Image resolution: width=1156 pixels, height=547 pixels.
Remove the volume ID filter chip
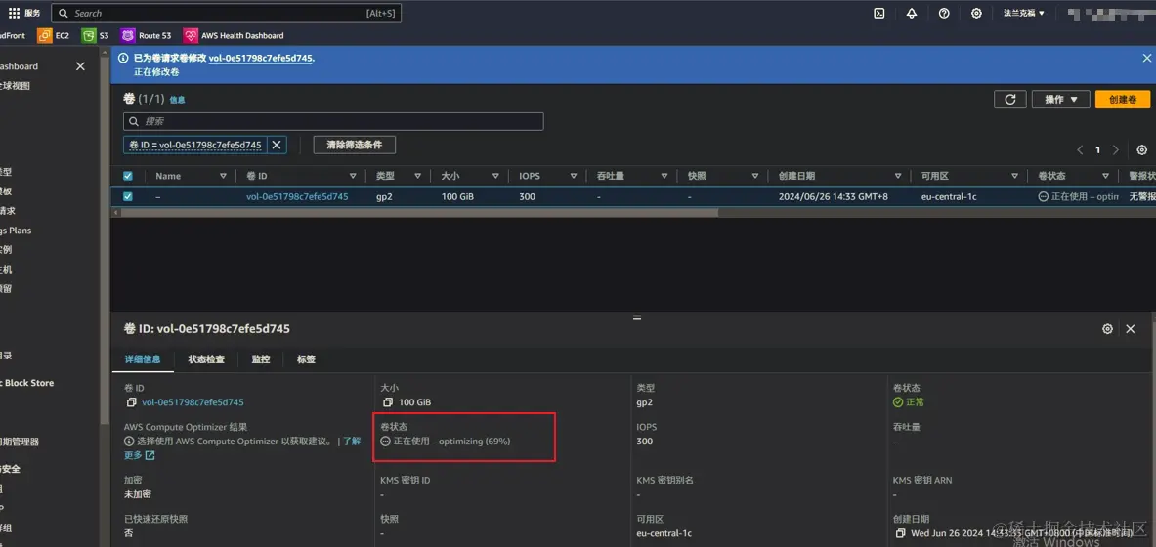(277, 146)
